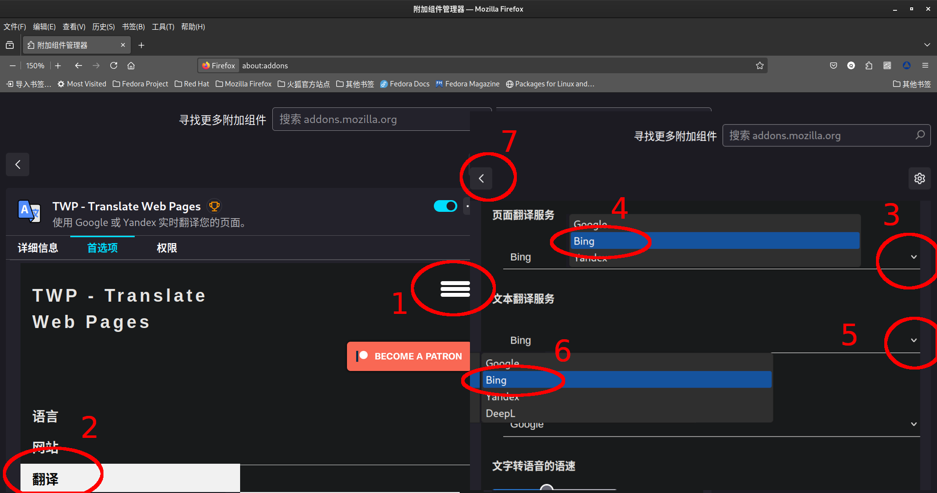Click the Firefox identity badge in the address bar

(219, 65)
